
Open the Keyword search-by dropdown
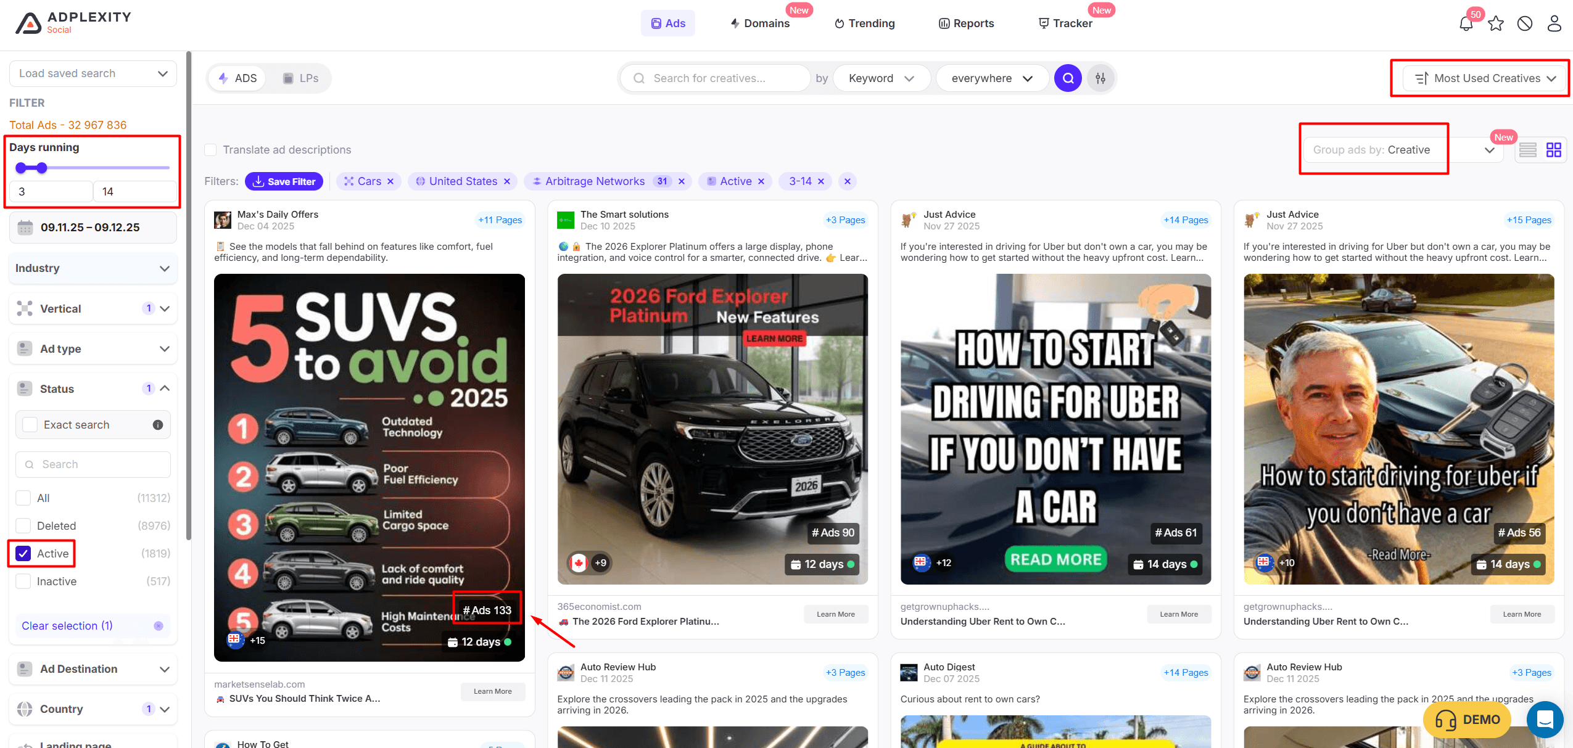tap(881, 78)
